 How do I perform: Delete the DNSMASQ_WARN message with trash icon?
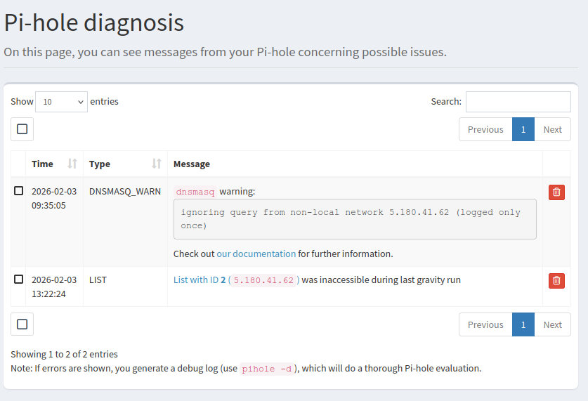click(556, 192)
